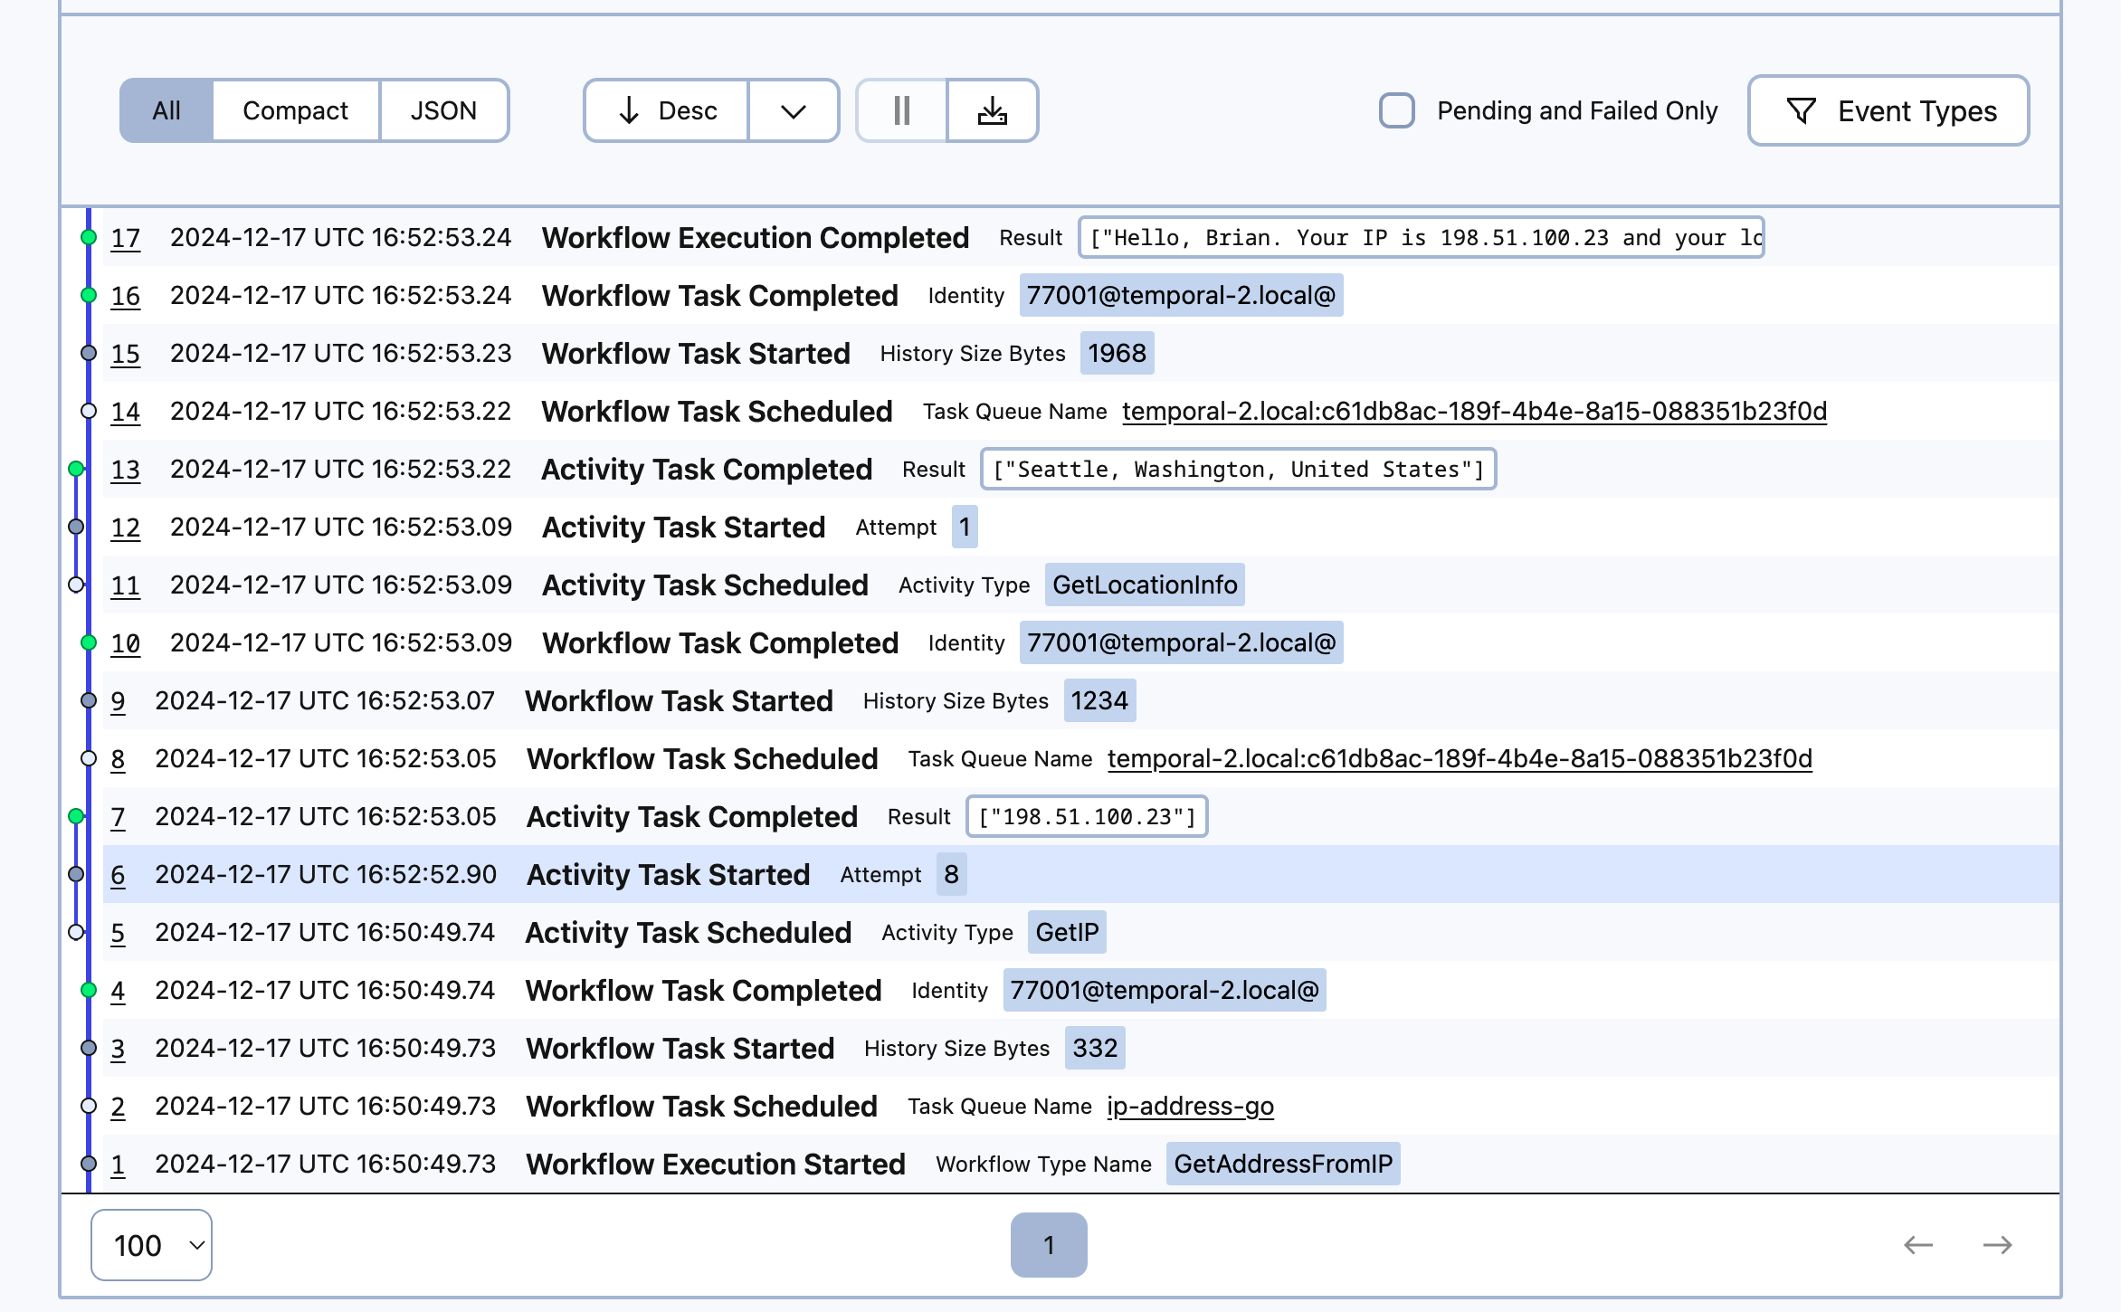Select the GetIP result box on event 7
The image size is (2121, 1312).
1086,816
